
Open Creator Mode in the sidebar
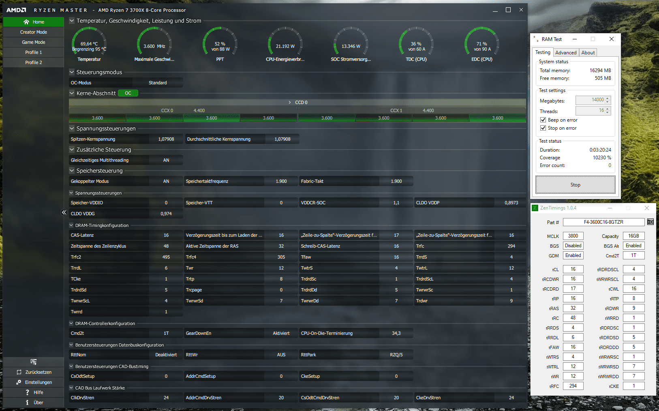point(34,32)
